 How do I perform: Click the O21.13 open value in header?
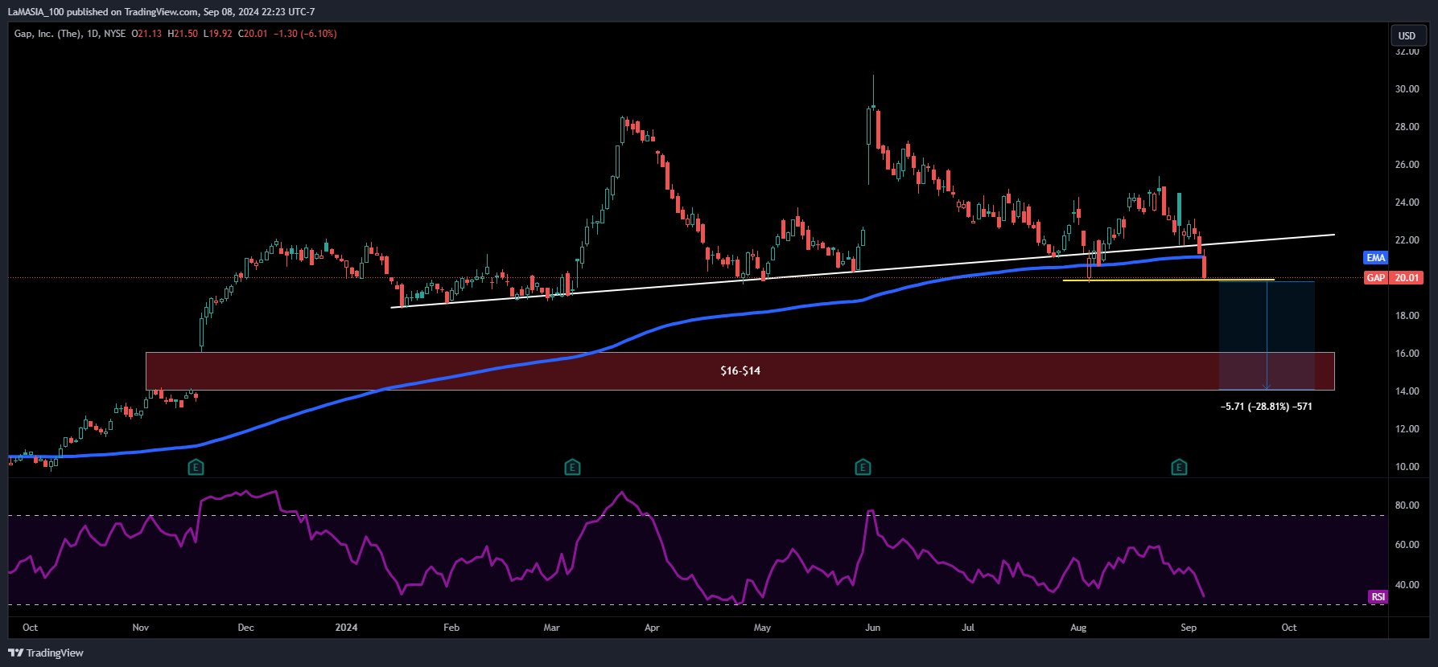(146, 34)
